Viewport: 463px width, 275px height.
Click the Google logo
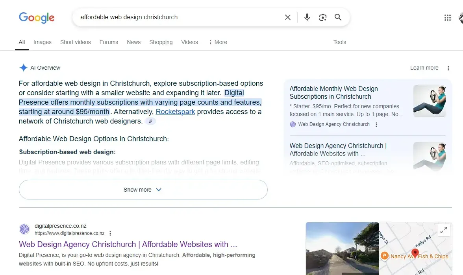coord(37,18)
